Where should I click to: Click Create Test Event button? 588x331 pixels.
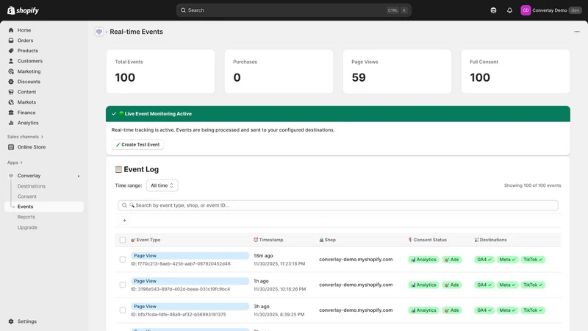tap(137, 144)
